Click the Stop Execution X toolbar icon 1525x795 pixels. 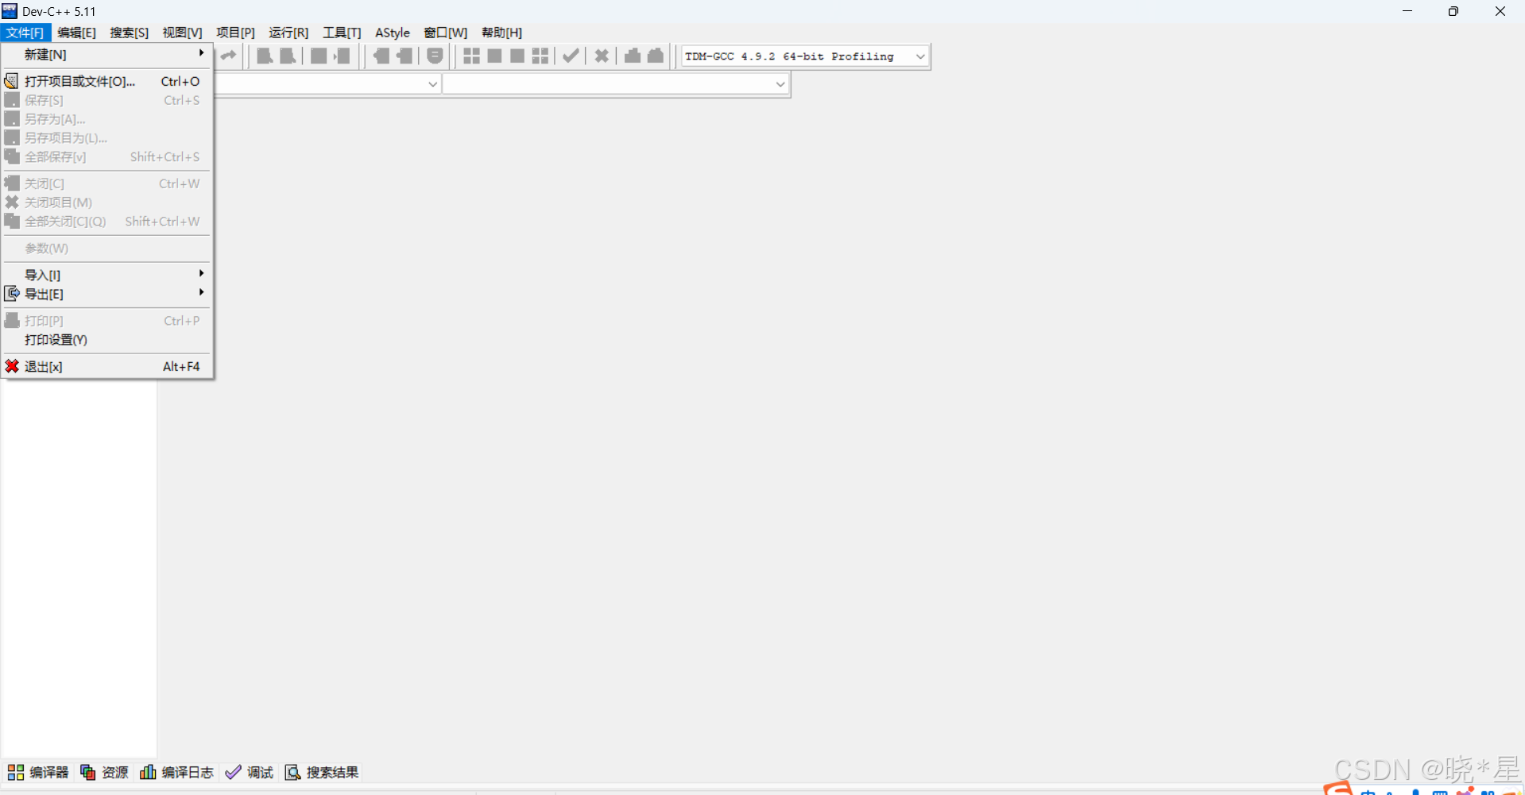point(602,56)
